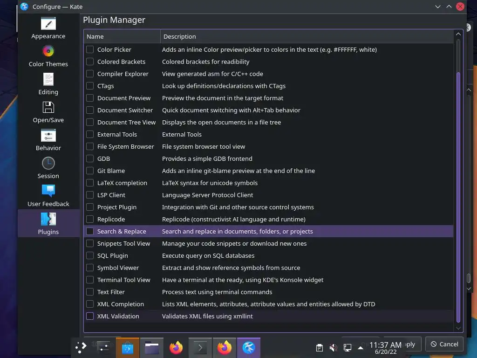Open network connections tray icon
This screenshot has width=477, height=358.
tap(347, 348)
